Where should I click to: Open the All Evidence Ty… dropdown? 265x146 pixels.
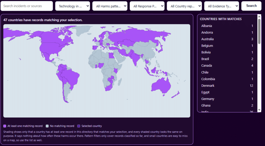point(222,6)
